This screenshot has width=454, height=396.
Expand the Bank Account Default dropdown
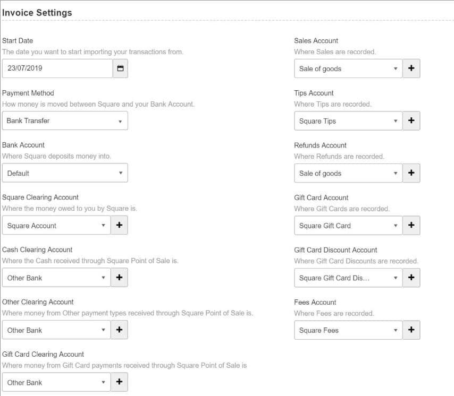pyautogui.click(x=65, y=173)
